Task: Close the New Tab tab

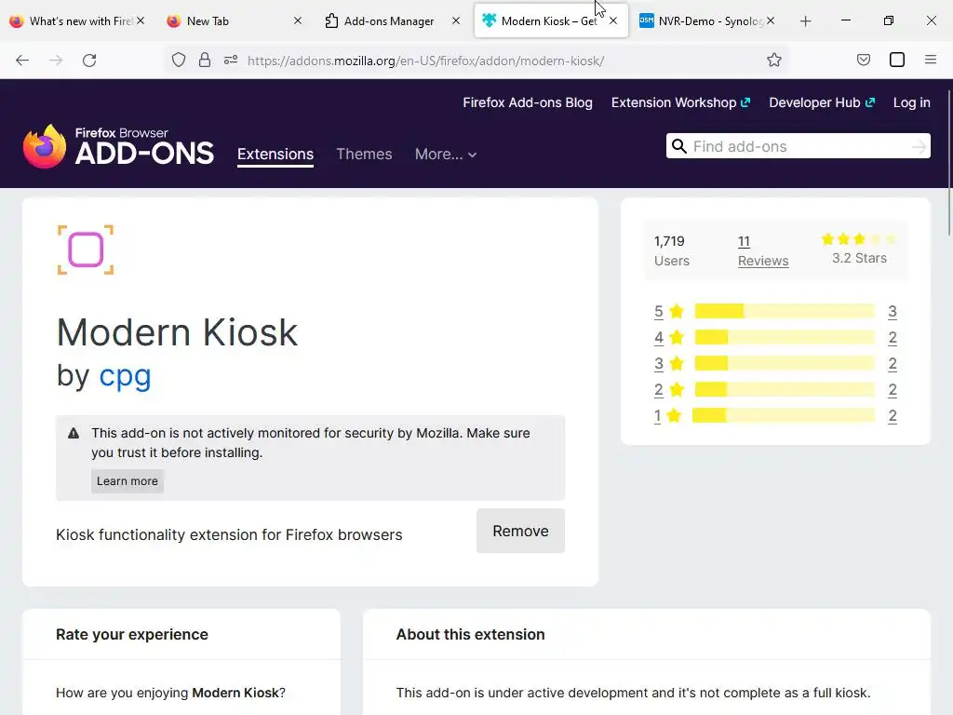Action: (298, 20)
